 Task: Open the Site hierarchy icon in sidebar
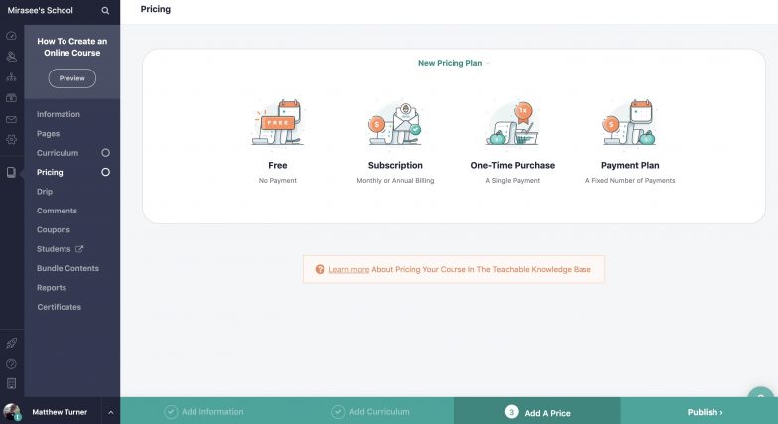[12, 77]
